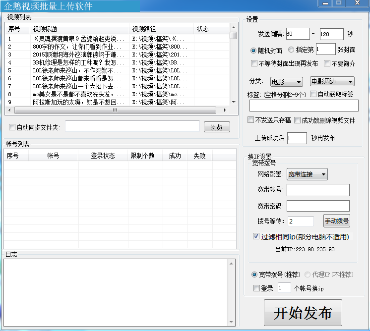The width and height of the screenshot is (370, 331).
Task: Click the 上传成功后 seconds field
Action: 297,138
